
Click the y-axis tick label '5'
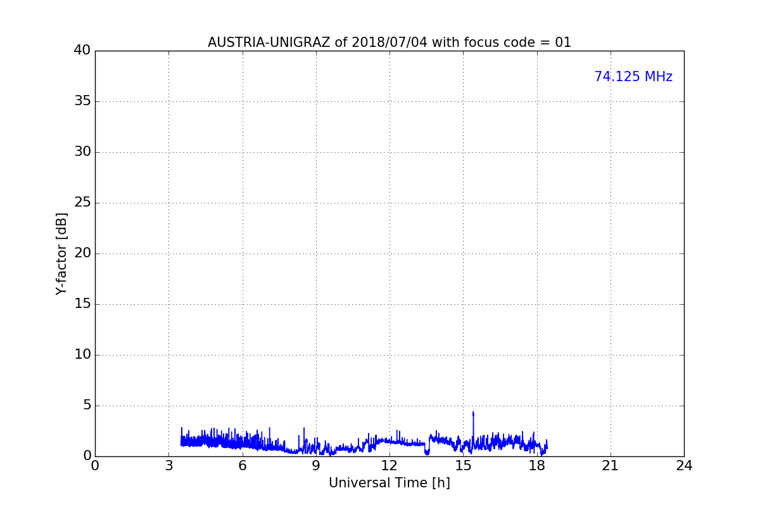tap(87, 406)
